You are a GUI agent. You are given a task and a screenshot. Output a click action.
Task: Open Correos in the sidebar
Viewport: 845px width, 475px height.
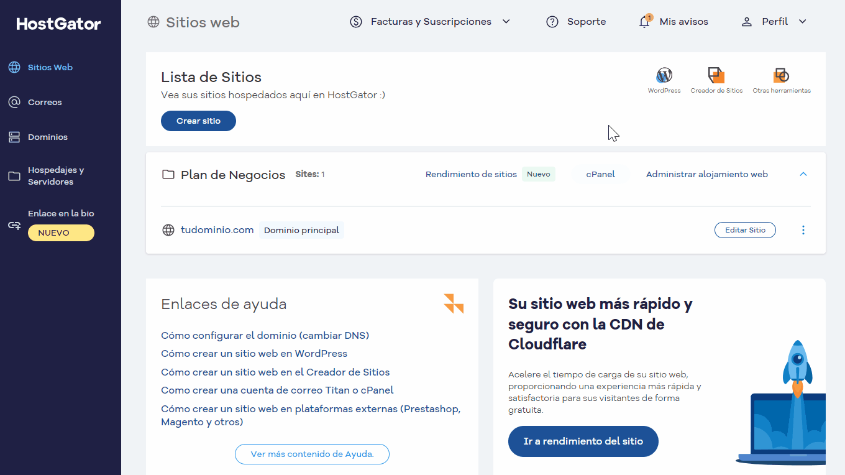click(45, 102)
